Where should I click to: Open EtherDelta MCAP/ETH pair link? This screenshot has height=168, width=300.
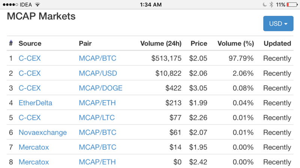point(97,103)
